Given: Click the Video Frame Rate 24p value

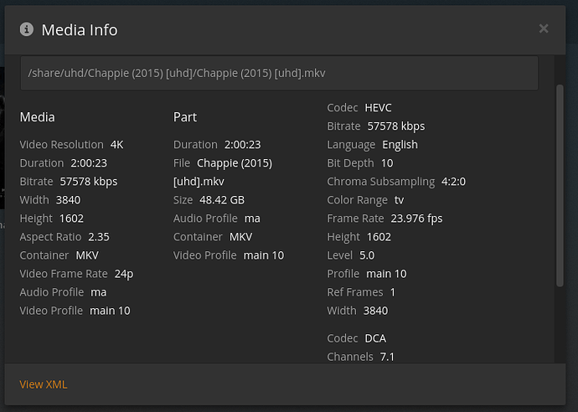Looking at the screenshot, I should pos(124,274).
